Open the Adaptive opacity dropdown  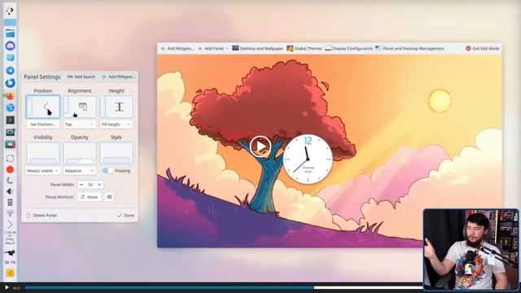coord(80,171)
